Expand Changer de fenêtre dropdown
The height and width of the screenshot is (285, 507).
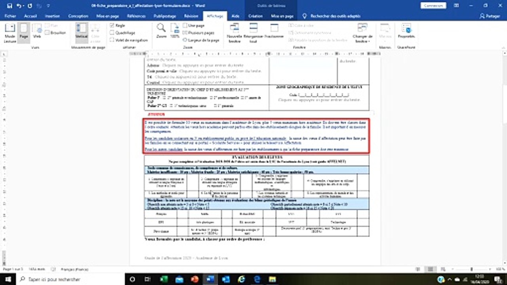[x=362, y=33]
